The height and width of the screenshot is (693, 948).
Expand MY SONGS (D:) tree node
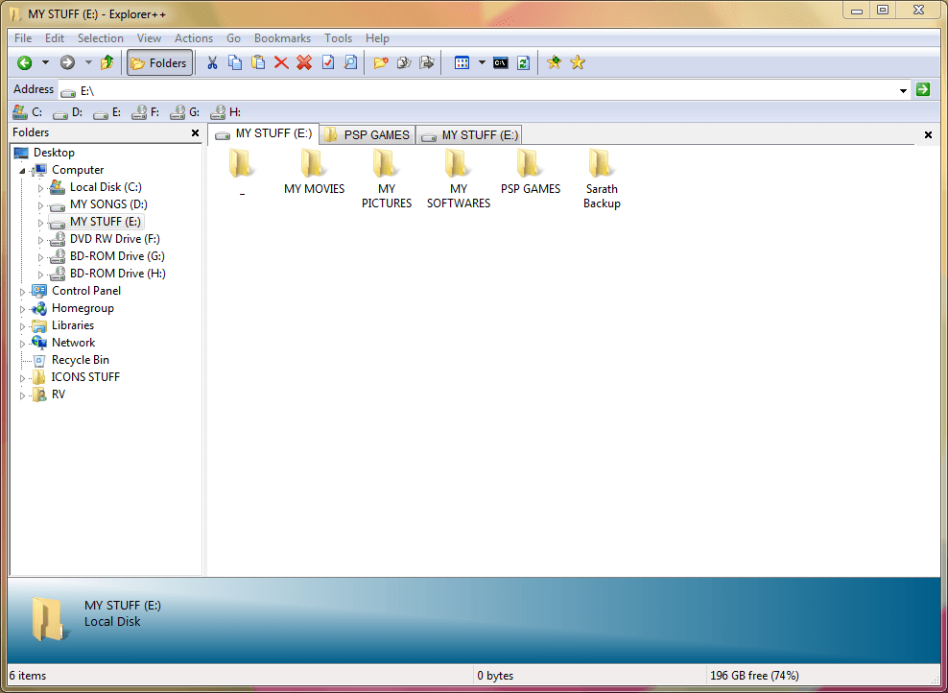tap(40, 205)
